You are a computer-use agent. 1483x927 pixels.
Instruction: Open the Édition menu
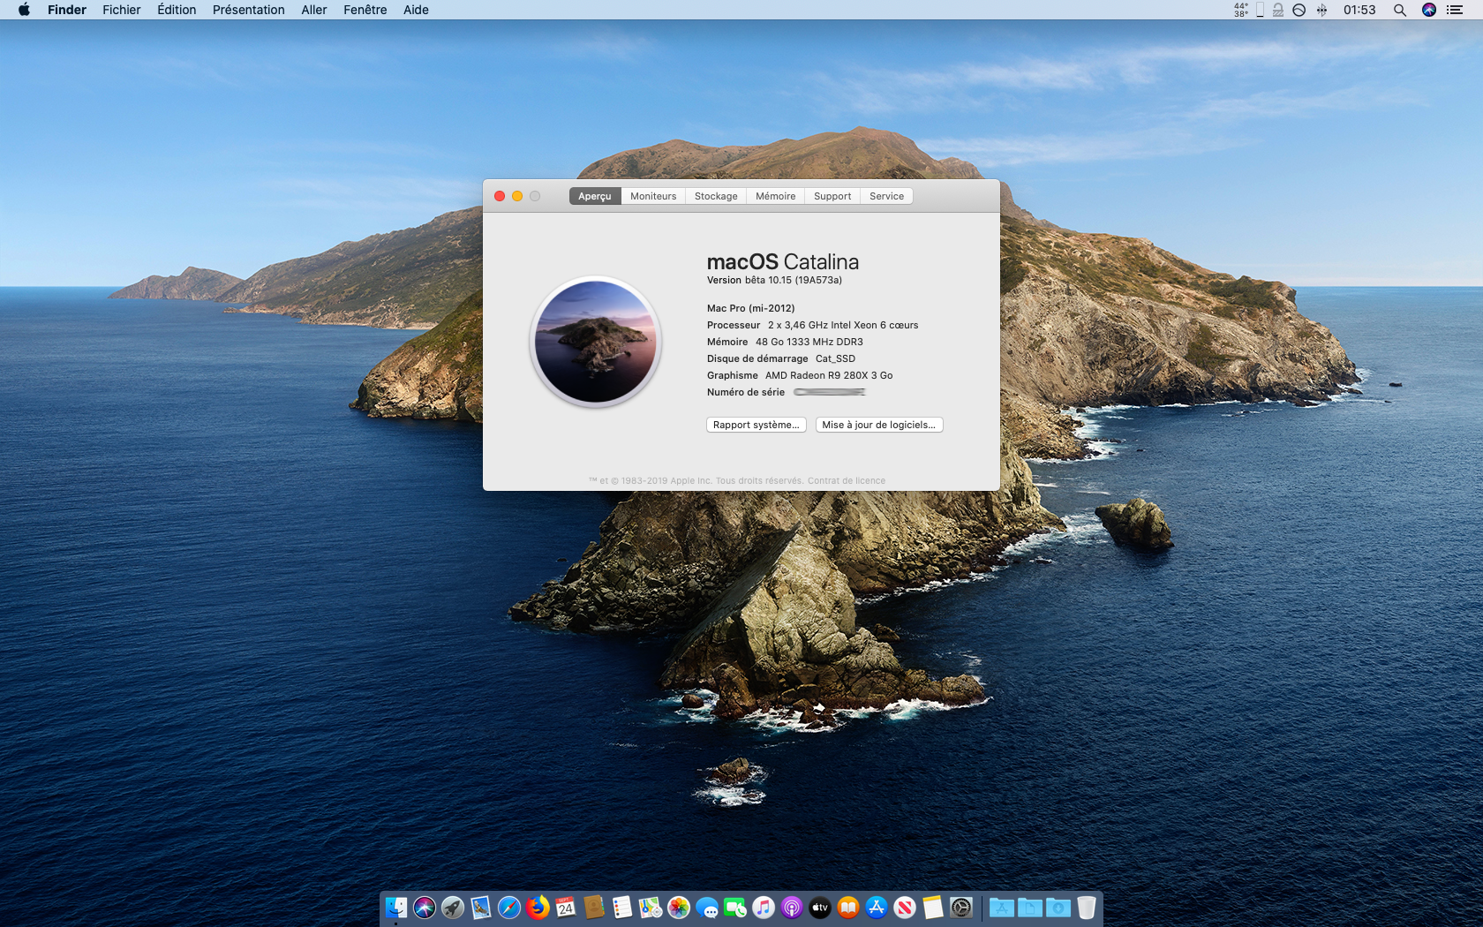click(177, 10)
